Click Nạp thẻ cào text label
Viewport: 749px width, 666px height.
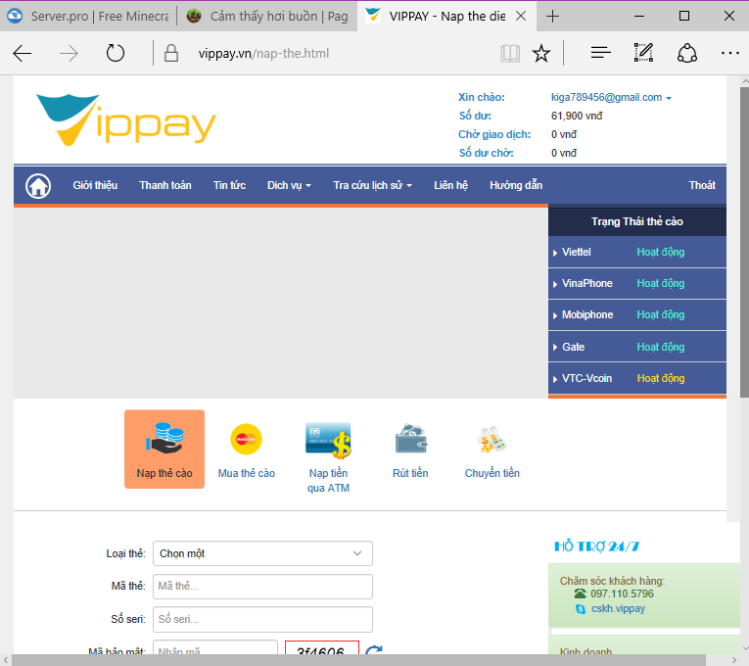click(164, 473)
